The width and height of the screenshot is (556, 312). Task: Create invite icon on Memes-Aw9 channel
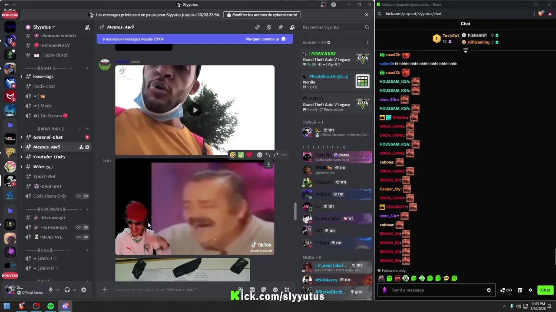(x=81, y=147)
